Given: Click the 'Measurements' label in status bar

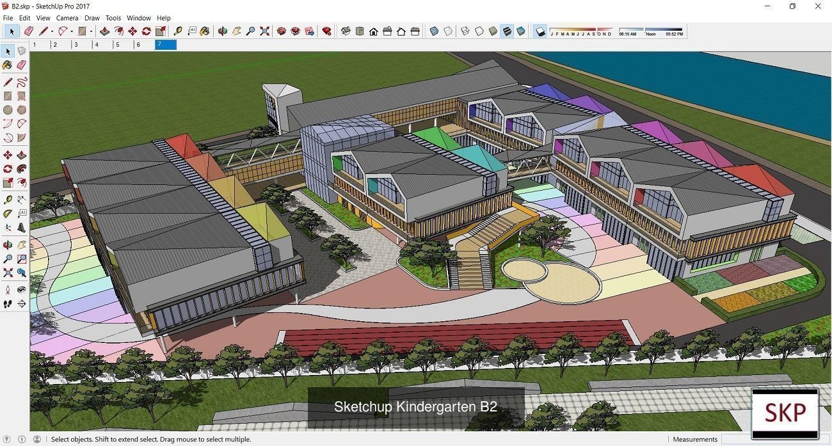Looking at the screenshot, I should coord(695,440).
